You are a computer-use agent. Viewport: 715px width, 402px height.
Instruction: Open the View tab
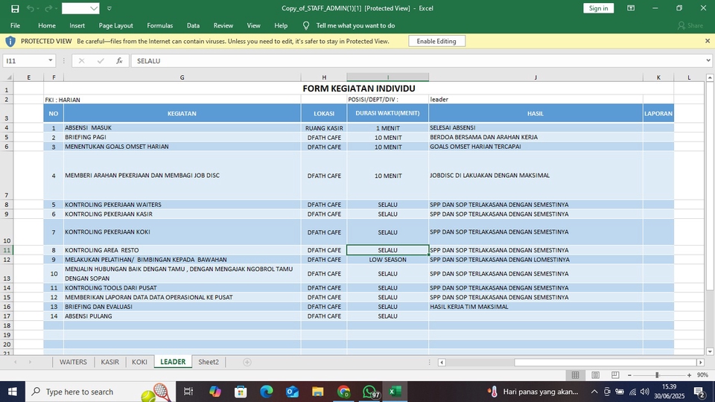pos(253,25)
